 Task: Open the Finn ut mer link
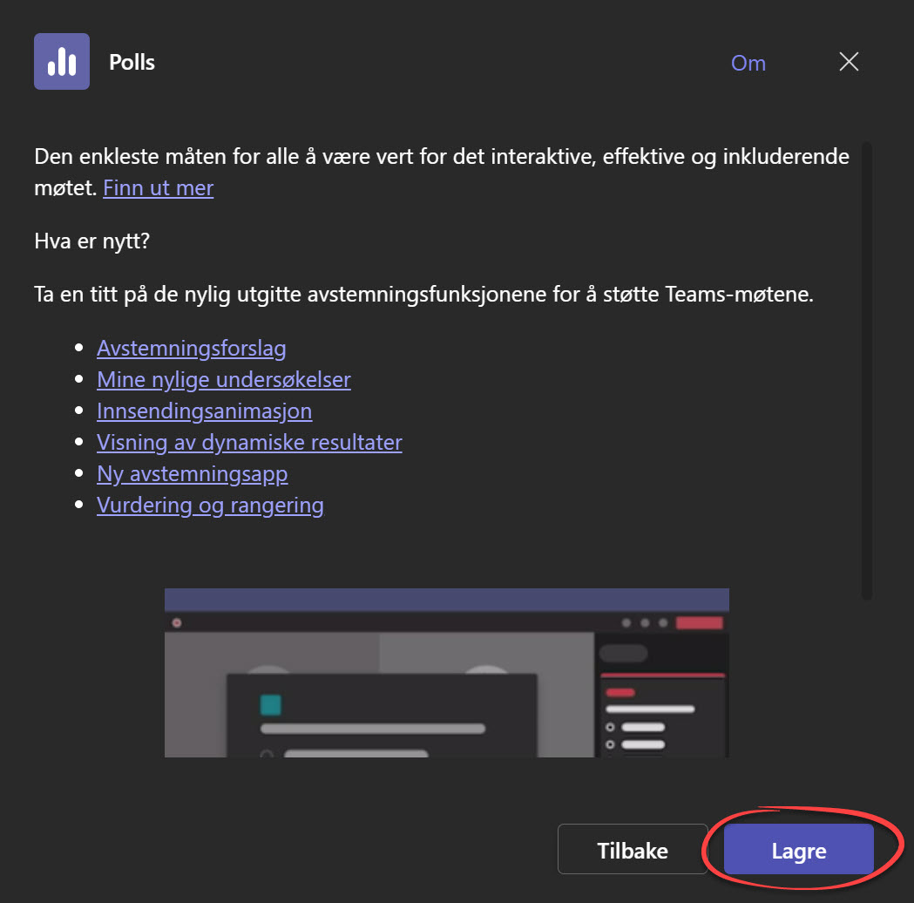158,187
